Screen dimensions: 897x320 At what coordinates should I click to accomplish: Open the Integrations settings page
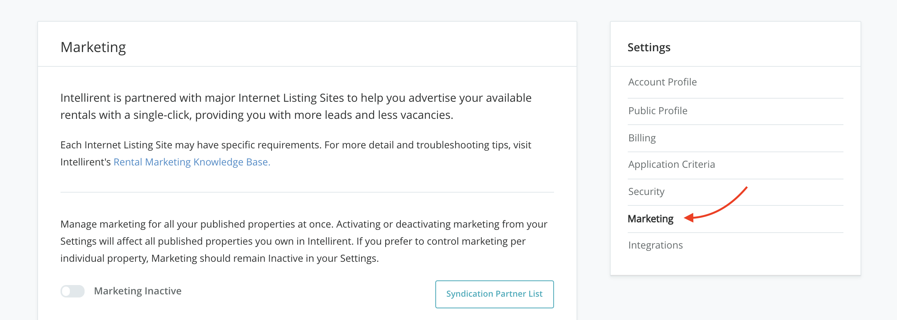(655, 245)
